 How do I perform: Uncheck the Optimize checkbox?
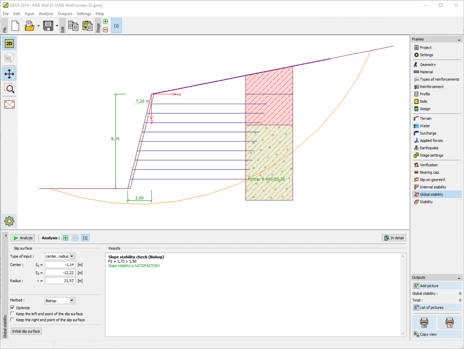tap(12, 308)
